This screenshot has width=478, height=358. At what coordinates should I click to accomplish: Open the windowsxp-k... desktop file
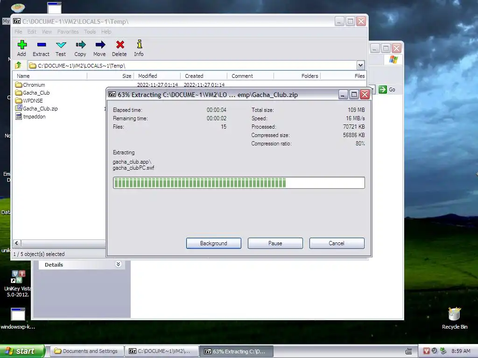coord(18,319)
